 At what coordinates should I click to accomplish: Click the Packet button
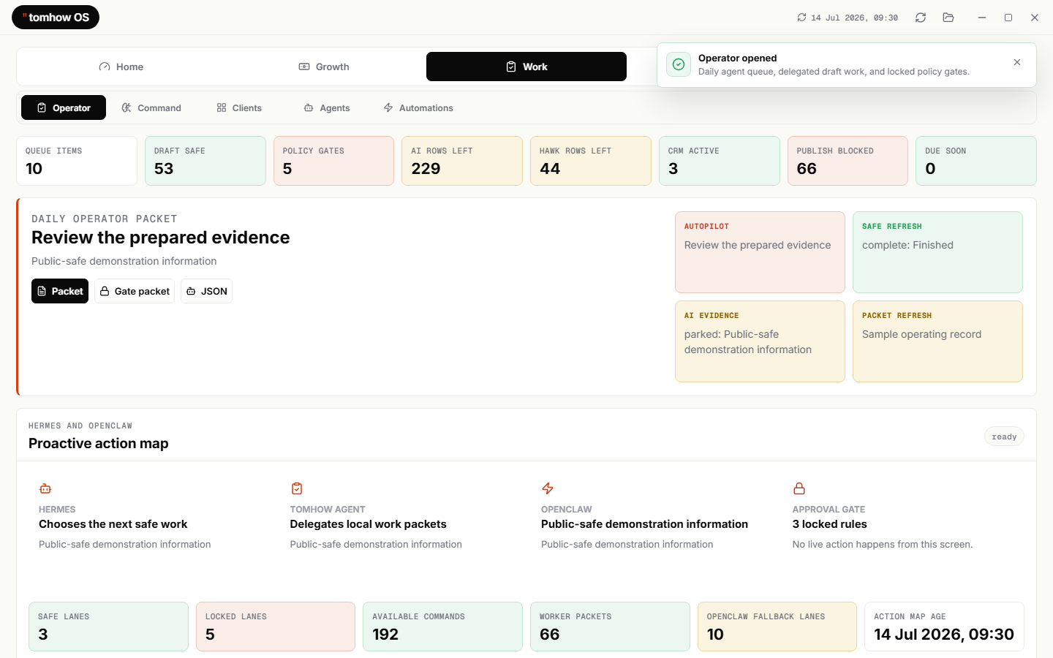(60, 291)
